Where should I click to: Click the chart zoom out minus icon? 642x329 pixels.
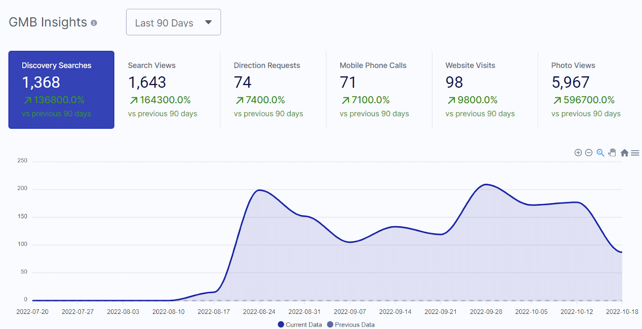(589, 153)
